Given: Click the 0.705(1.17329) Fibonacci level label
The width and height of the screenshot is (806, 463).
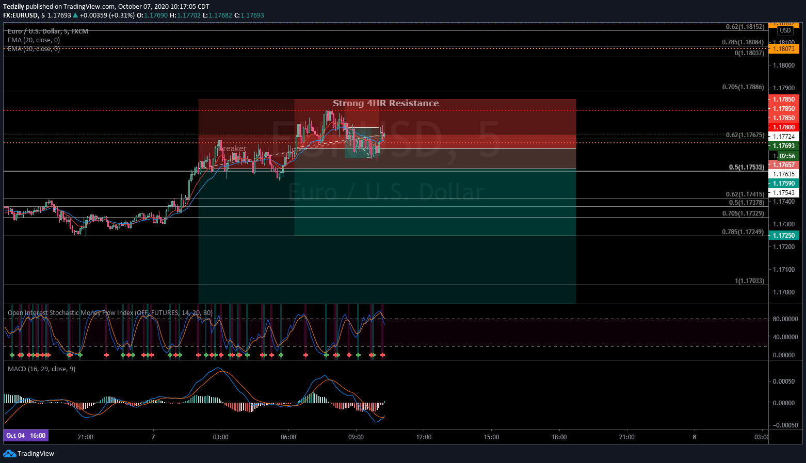Looking at the screenshot, I should [x=743, y=213].
